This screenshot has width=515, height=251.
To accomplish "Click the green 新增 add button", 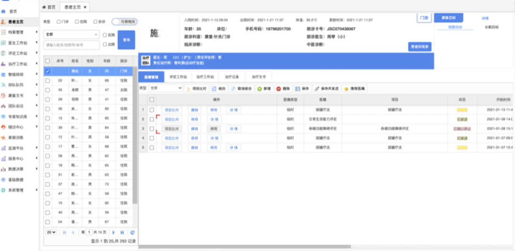I will pyautogui.click(x=264, y=89).
